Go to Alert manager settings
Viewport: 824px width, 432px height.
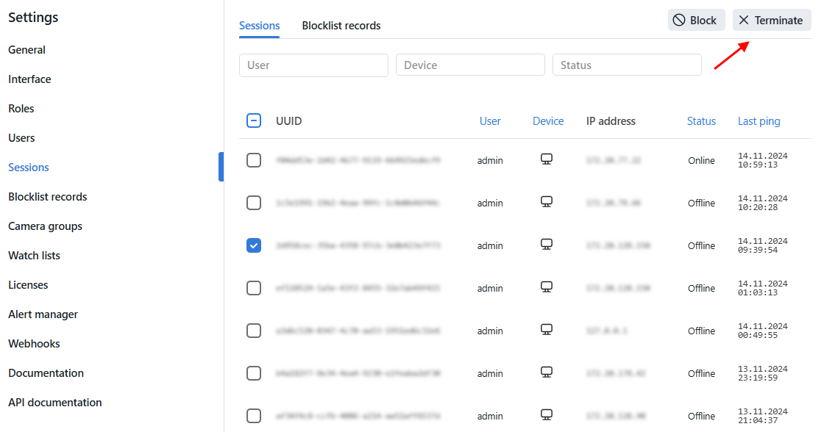[x=43, y=314]
